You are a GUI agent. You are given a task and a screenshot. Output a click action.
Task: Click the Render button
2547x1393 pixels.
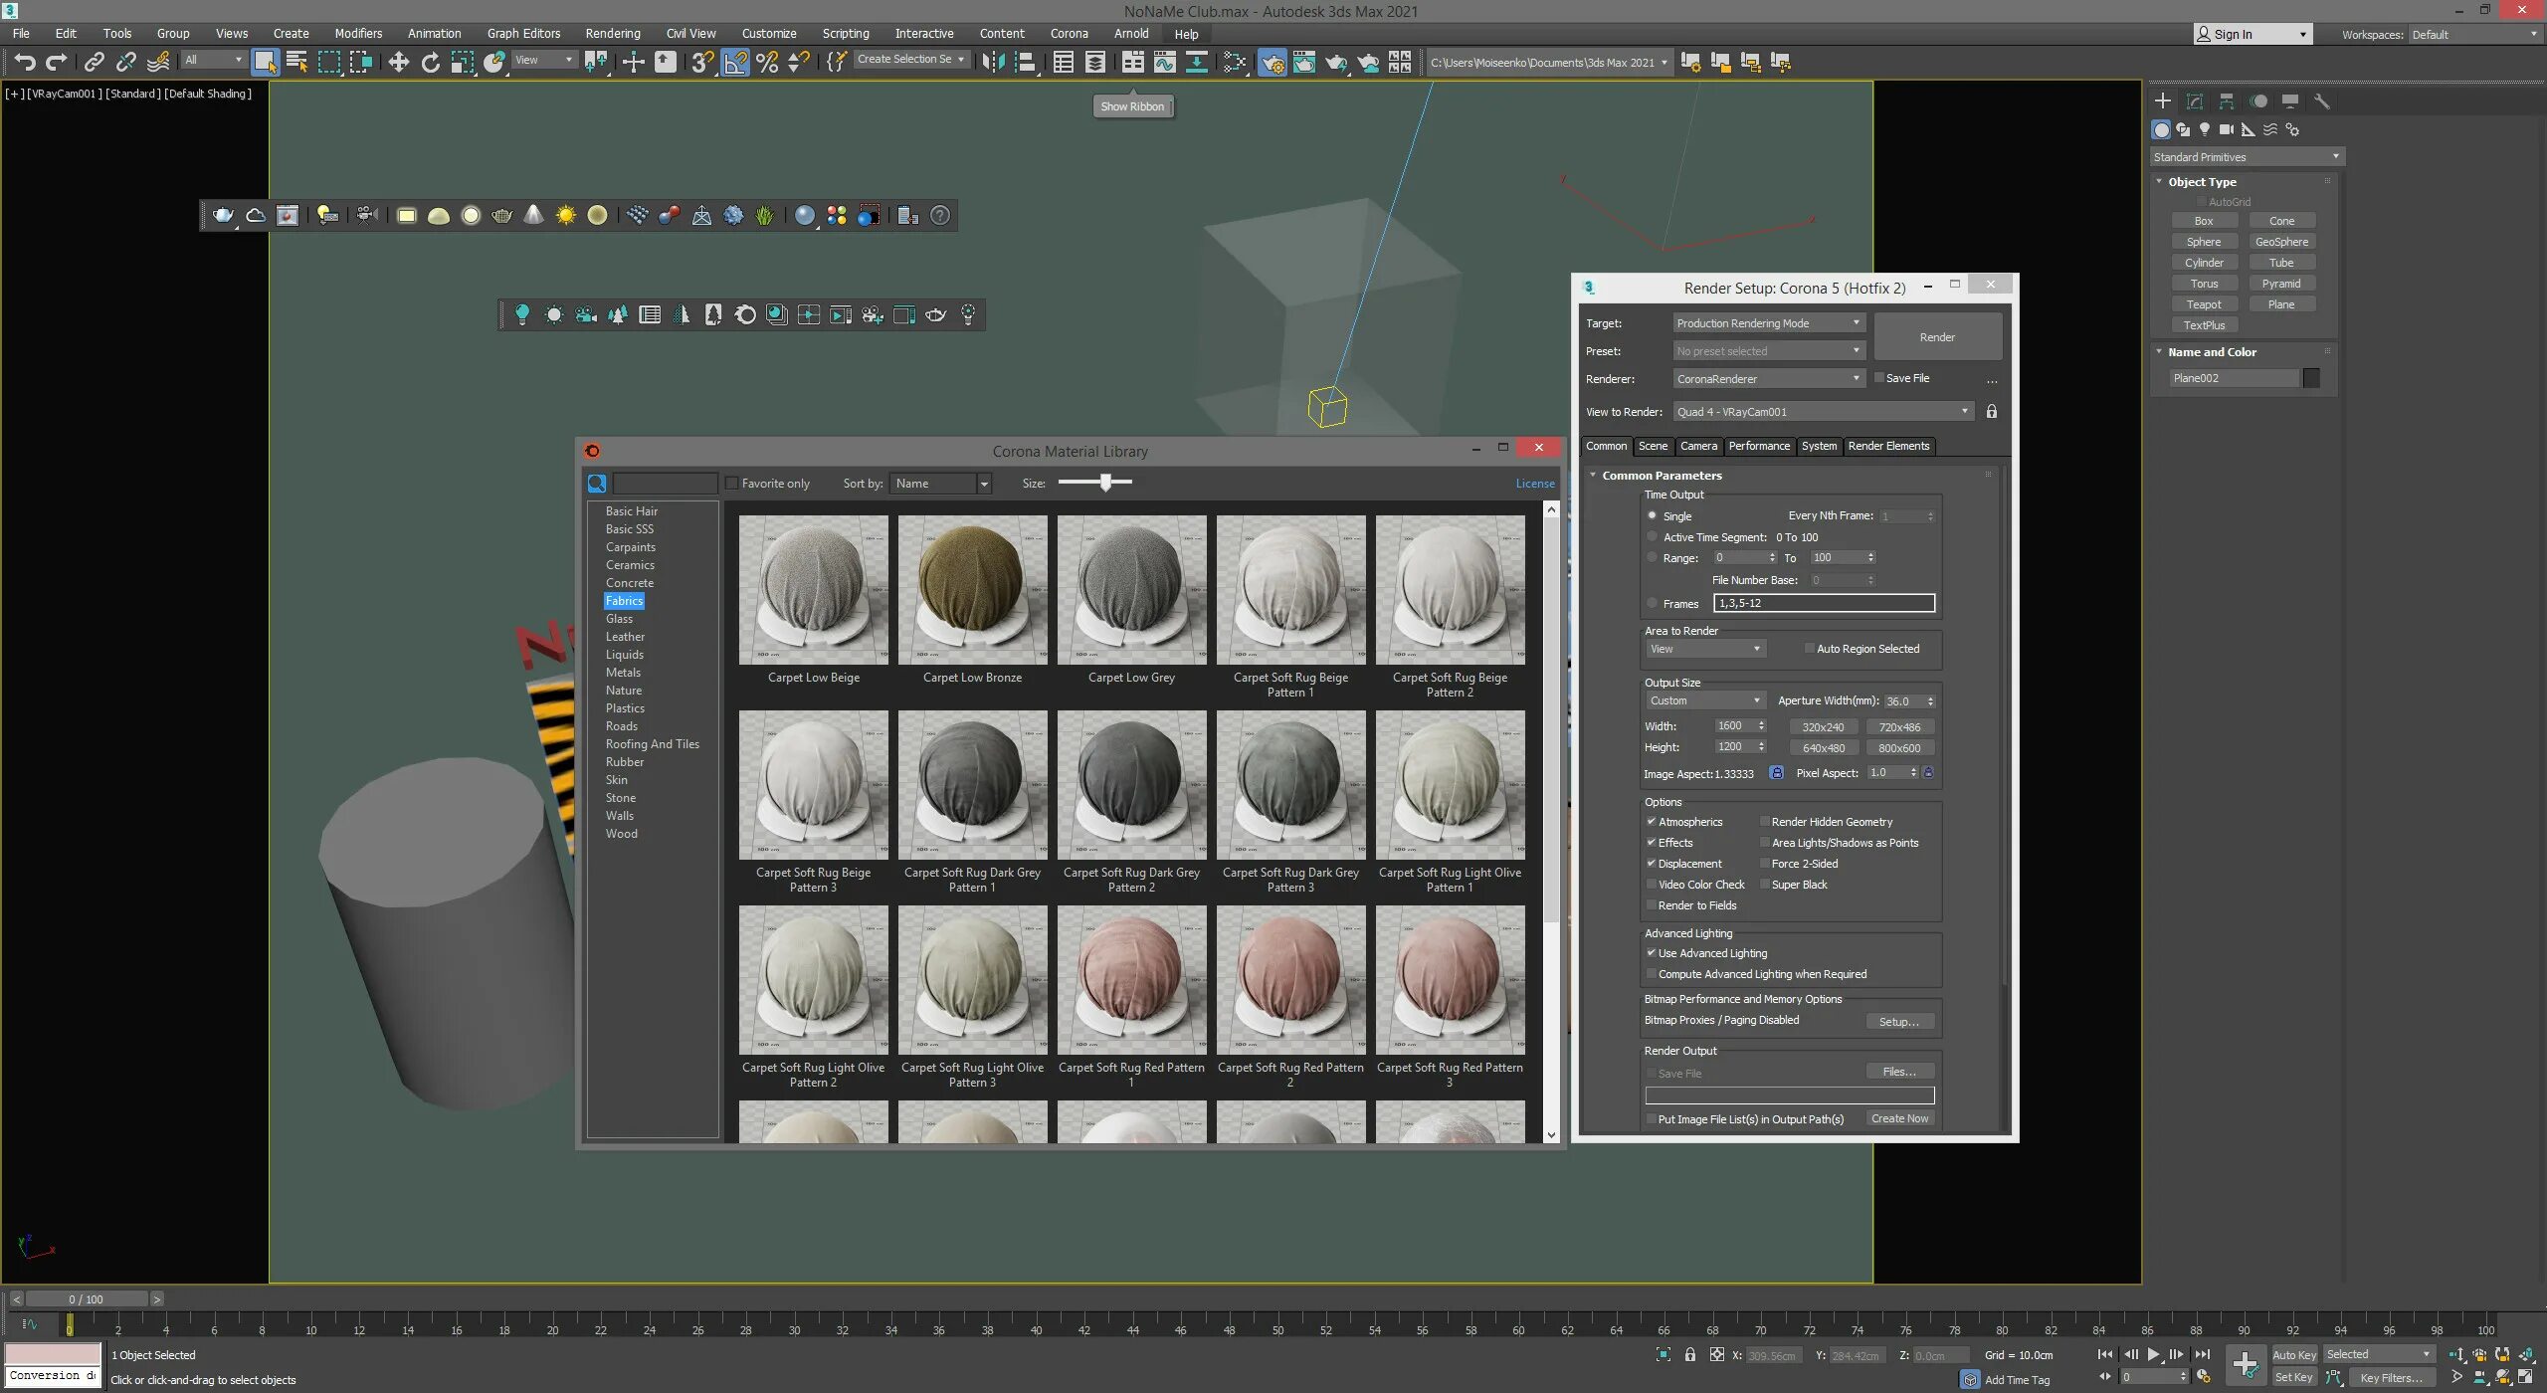pos(1936,337)
